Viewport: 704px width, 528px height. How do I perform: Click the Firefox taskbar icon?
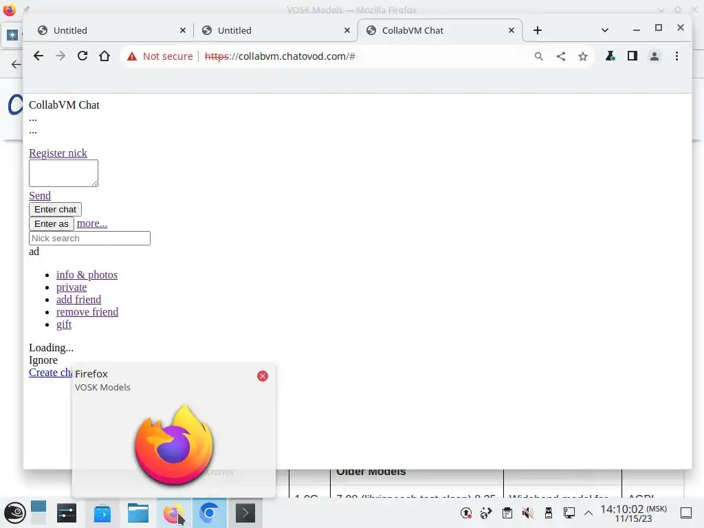(x=174, y=513)
